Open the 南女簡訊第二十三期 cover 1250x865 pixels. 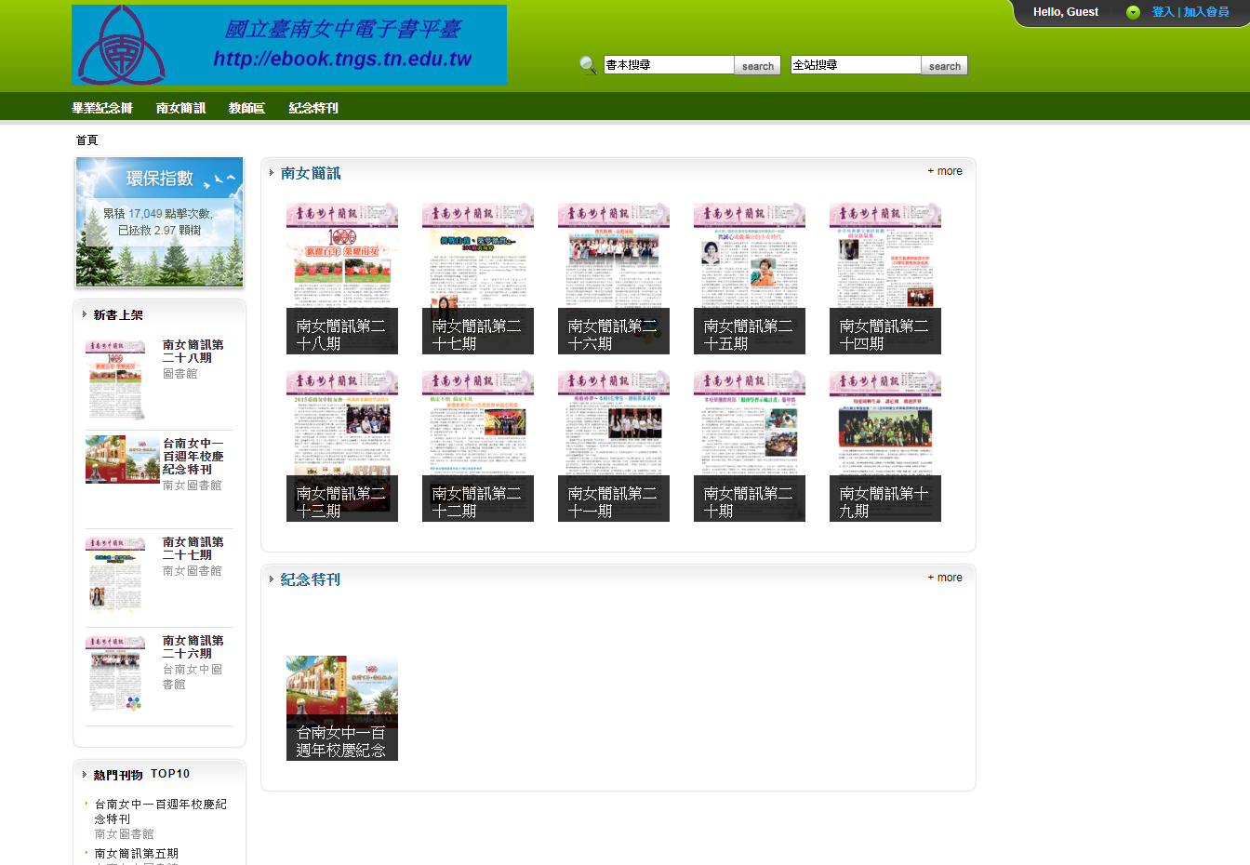tap(342, 446)
